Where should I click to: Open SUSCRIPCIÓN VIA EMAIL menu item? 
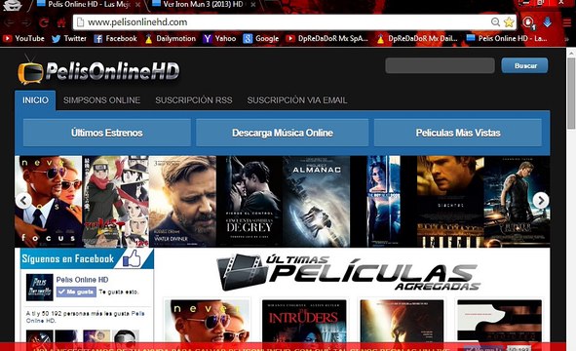coord(297,100)
